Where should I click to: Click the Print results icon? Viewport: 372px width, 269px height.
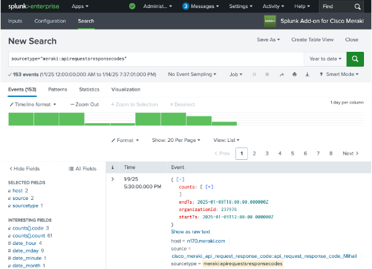tap(294, 75)
